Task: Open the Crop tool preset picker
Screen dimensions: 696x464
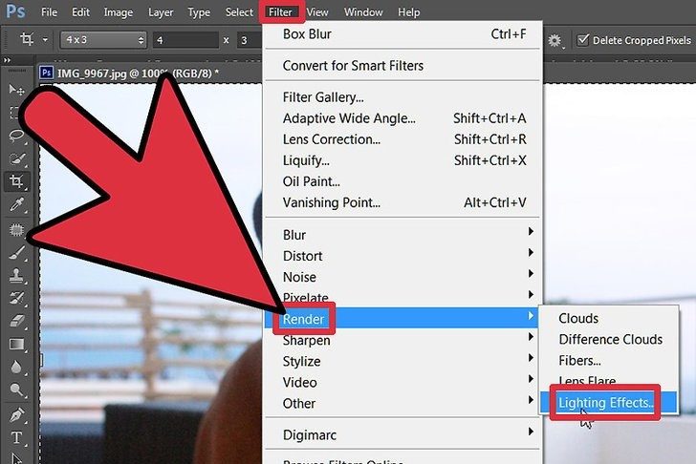Action: [x=34, y=40]
